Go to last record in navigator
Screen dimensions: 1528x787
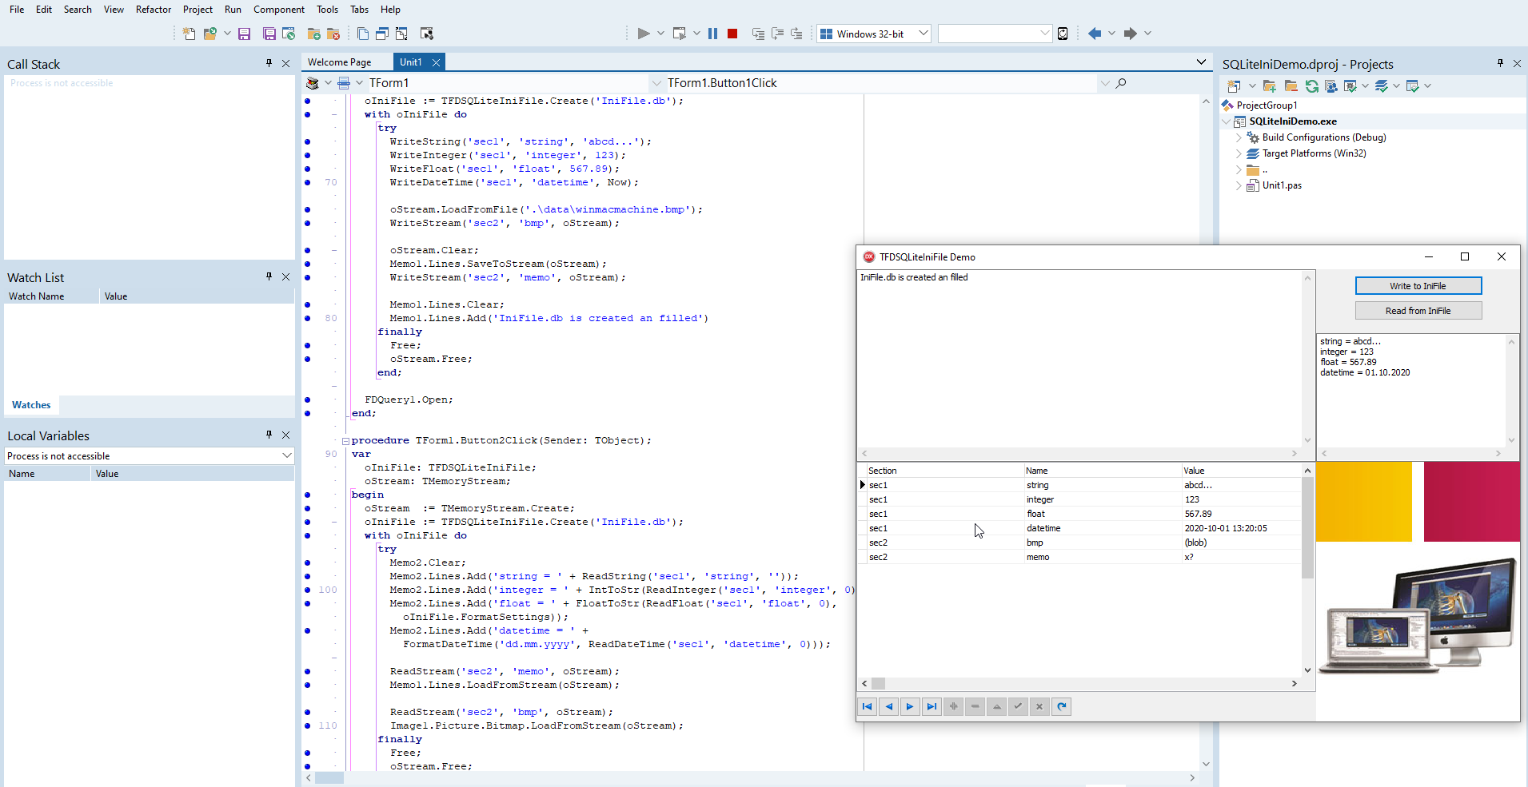932,706
